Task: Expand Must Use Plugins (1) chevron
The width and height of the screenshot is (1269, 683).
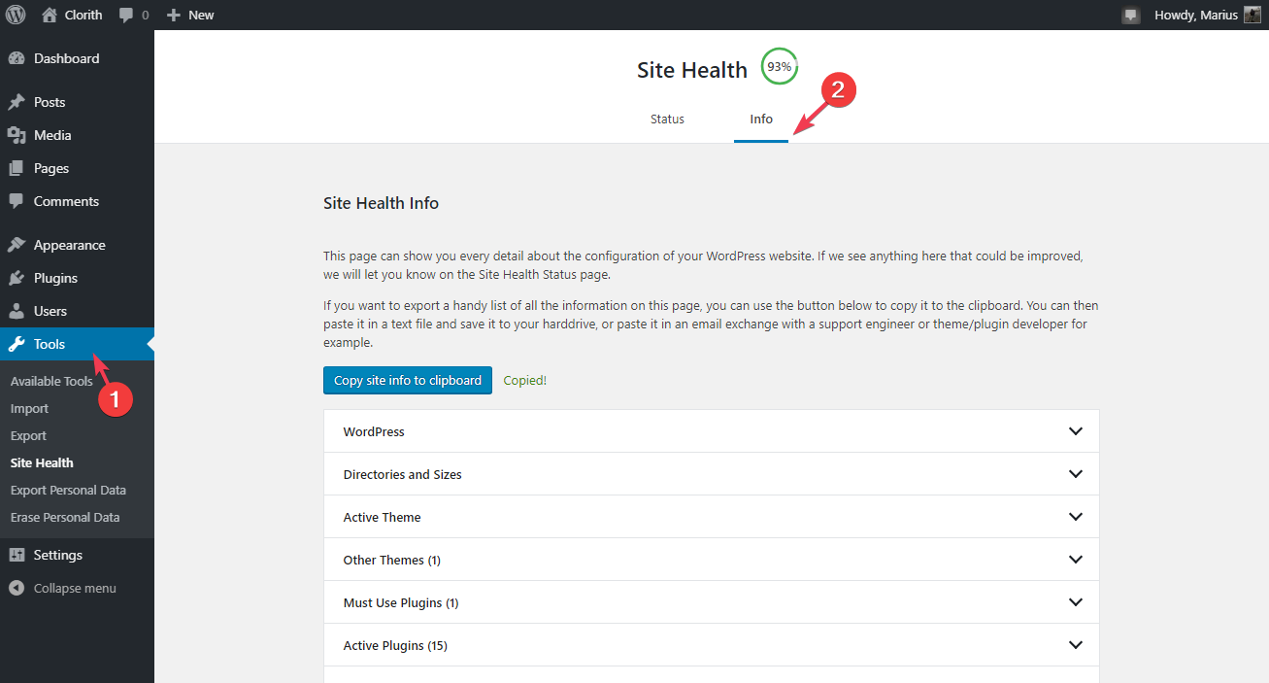Action: point(1075,602)
